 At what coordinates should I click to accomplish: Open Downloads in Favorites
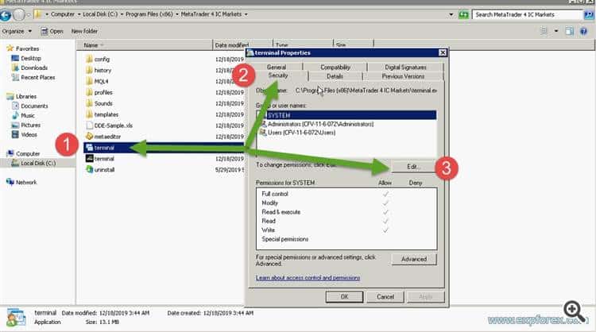click(33, 68)
